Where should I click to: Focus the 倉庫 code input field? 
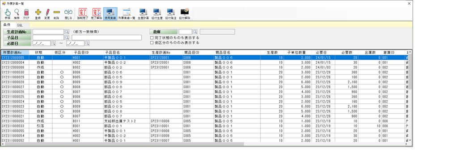point(185,32)
